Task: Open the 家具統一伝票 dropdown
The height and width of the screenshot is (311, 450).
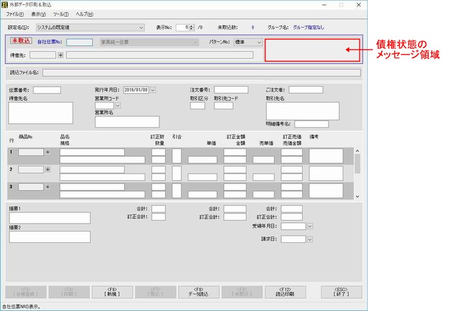Action: coord(149,42)
